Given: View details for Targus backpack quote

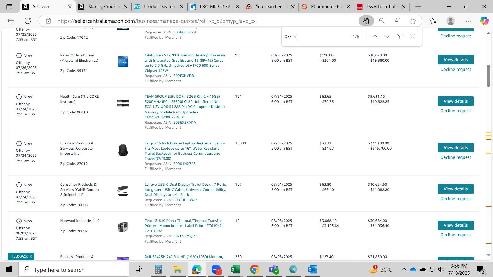Looking at the screenshot, I should pos(456,147).
